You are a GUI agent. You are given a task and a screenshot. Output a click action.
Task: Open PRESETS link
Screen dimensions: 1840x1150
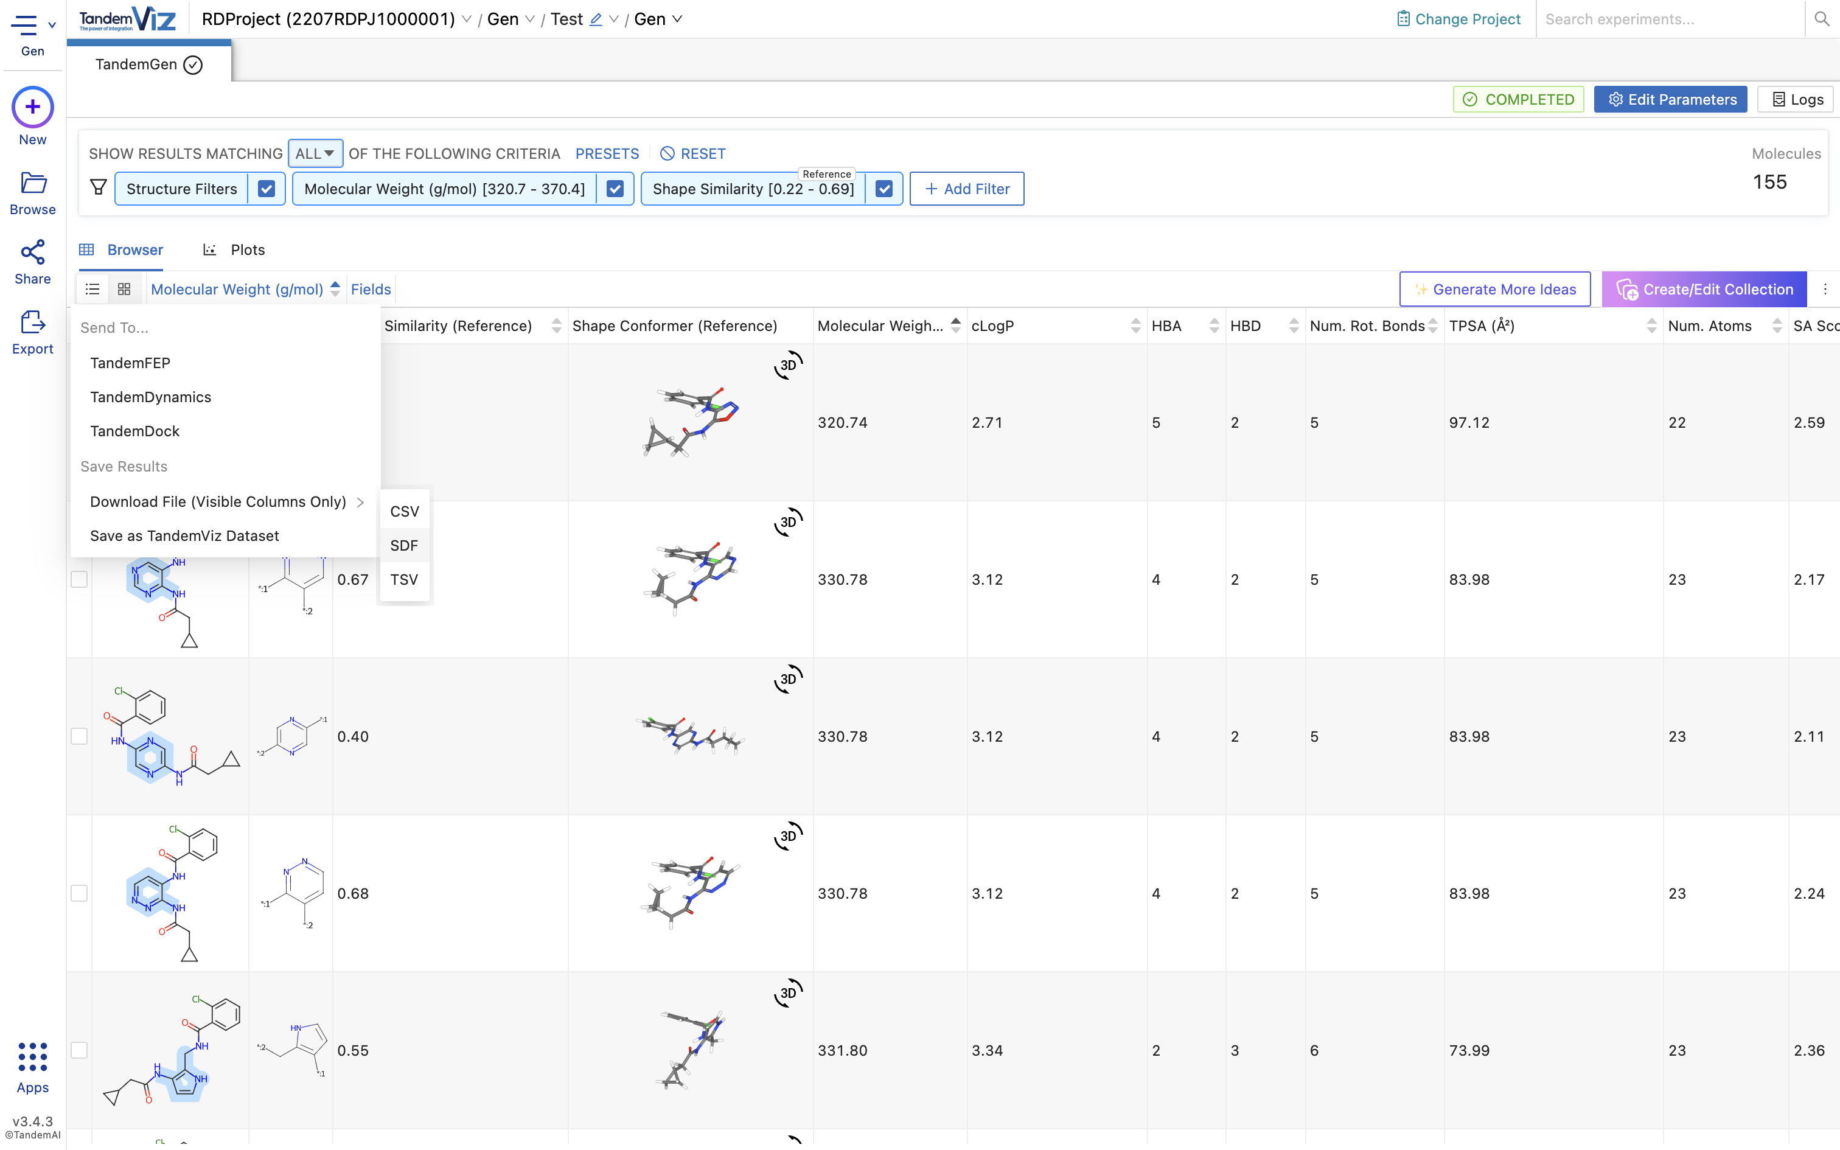(x=607, y=153)
